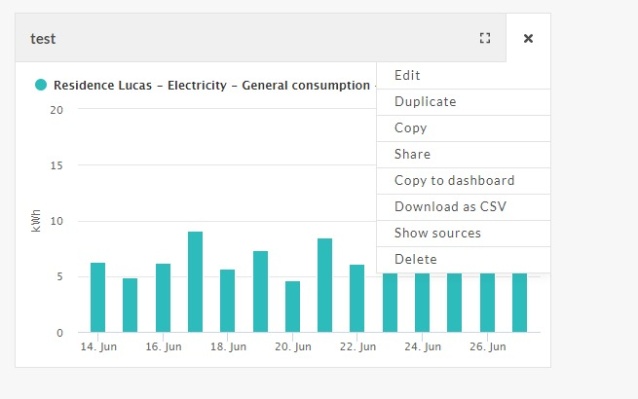Choose Show sources from the menu

(x=437, y=234)
